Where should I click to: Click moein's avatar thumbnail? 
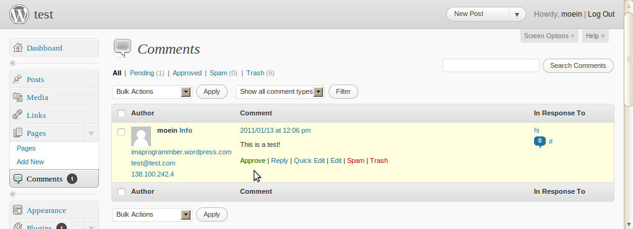[141, 136]
